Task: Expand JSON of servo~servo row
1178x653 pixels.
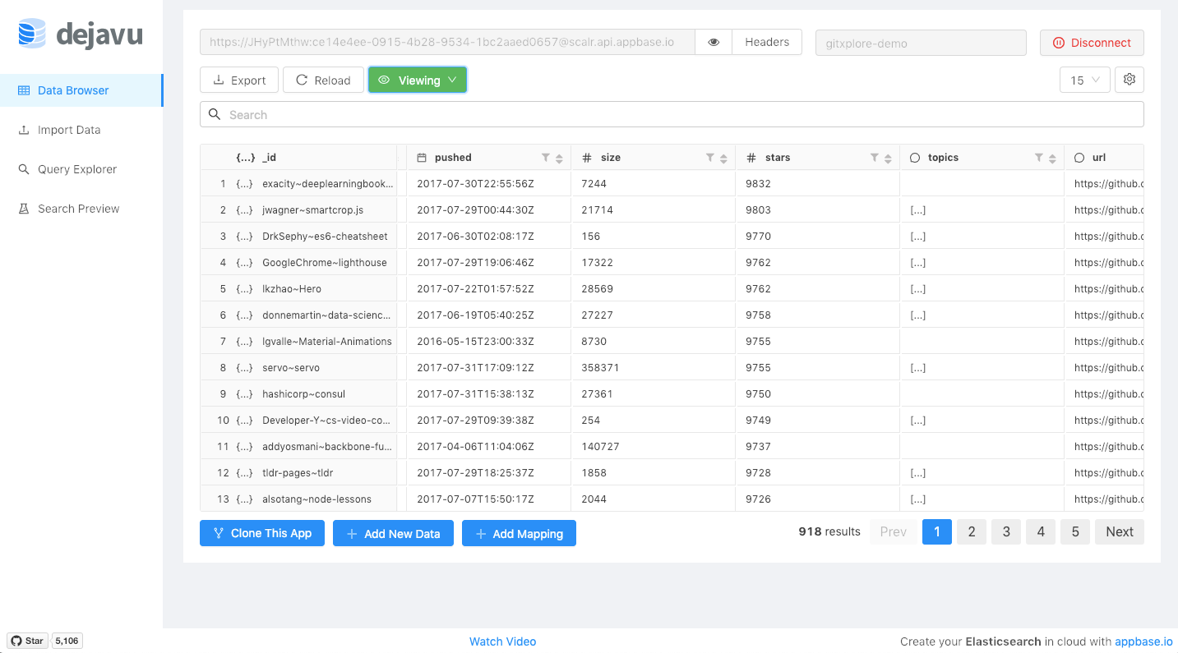Action: click(244, 368)
